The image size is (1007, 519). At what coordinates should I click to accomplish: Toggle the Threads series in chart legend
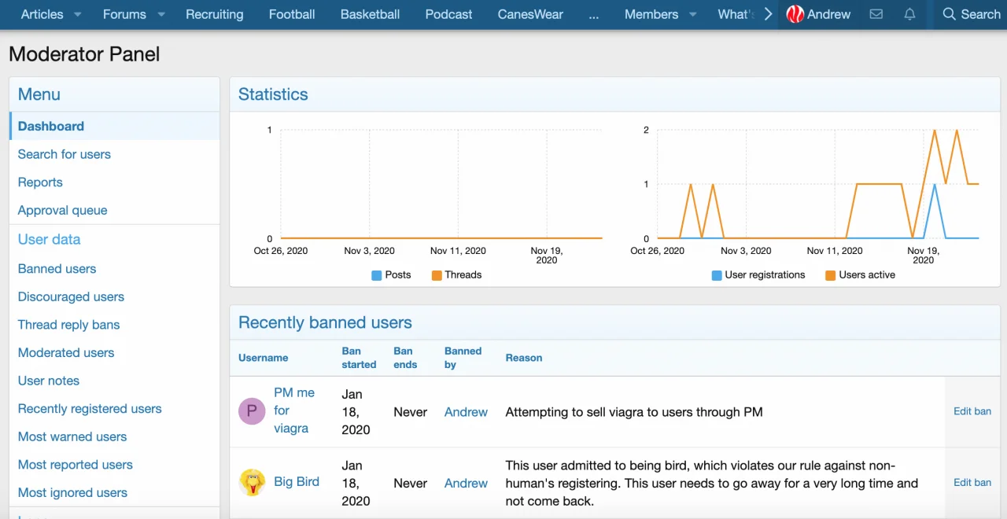click(x=456, y=274)
